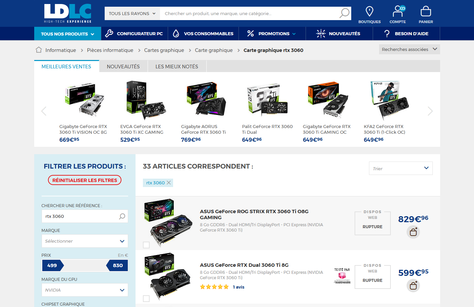Go to Cartes graphique breadcrumb link
The image size is (474, 307).
(x=164, y=50)
